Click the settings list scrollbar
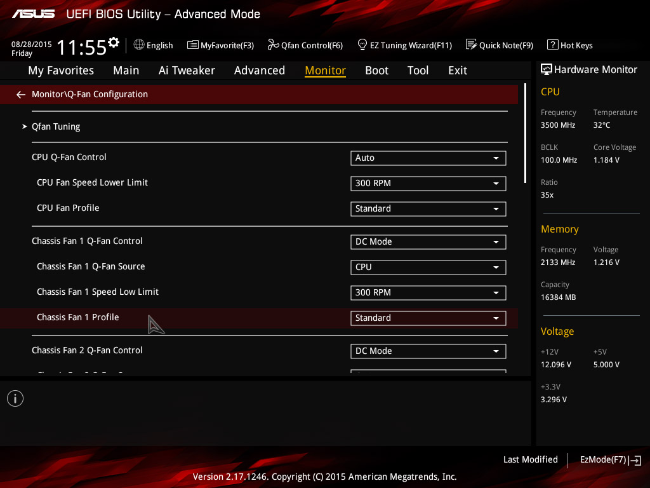 click(x=525, y=133)
